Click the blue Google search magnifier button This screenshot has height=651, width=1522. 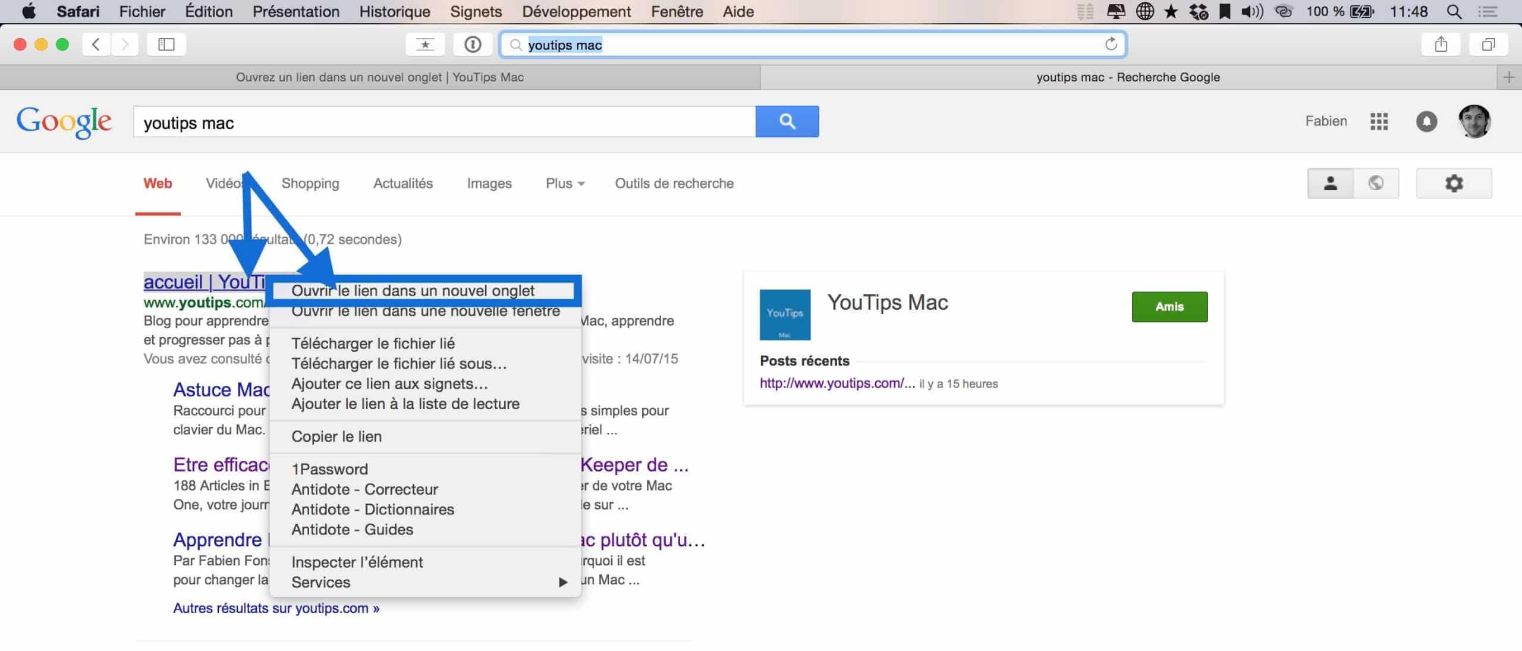click(787, 121)
